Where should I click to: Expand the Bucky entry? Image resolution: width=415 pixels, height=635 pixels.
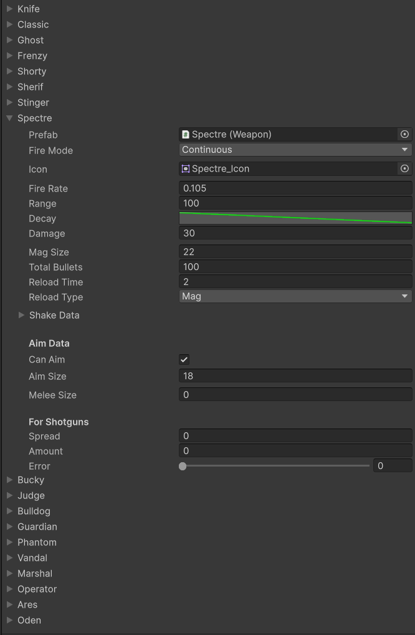(10, 480)
